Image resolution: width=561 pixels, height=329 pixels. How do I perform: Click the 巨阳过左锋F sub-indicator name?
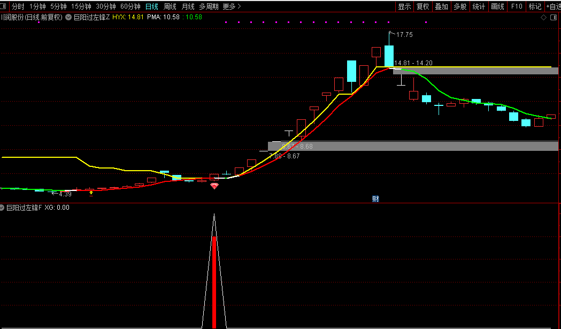tap(24, 208)
